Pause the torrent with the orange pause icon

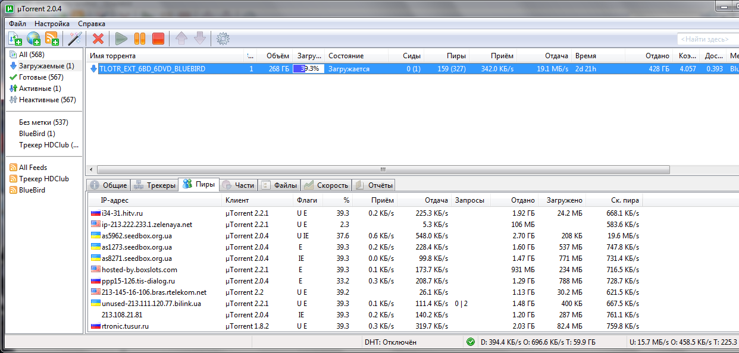coord(140,39)
